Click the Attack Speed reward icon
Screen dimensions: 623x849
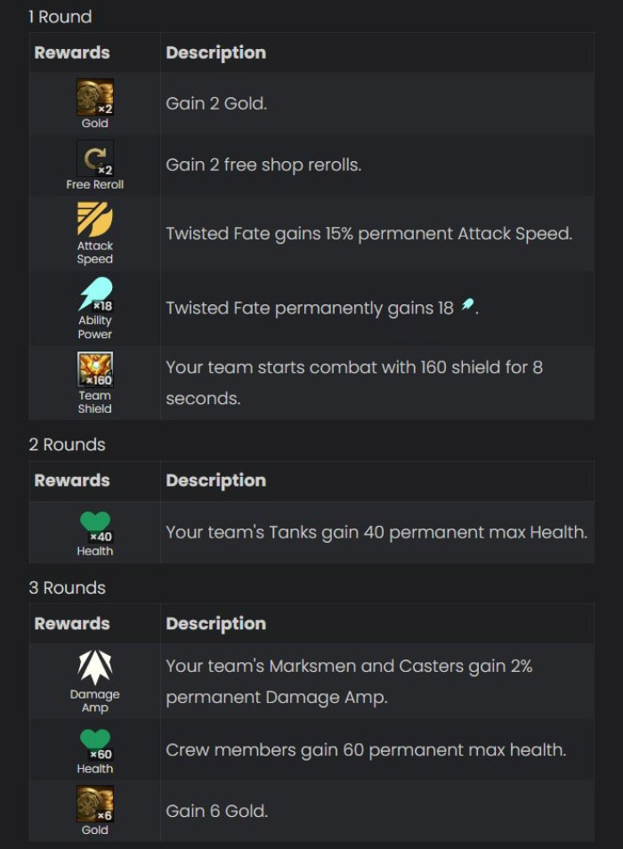tap(95, 220)
